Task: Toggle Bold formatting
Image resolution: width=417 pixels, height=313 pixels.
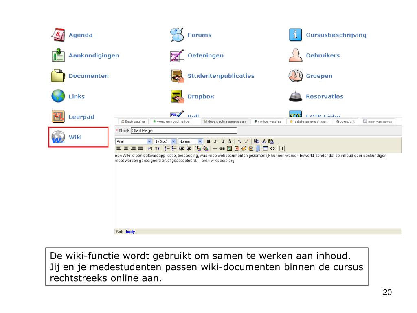Action: click(x=208, y=141)
